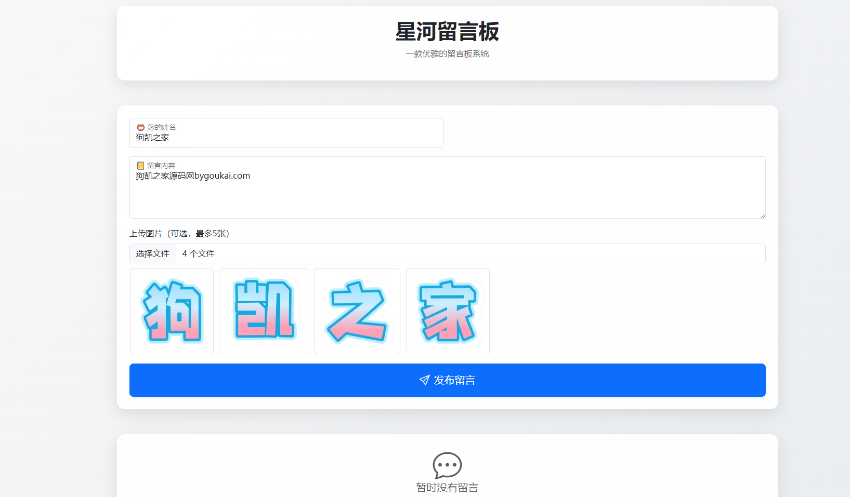This screenshot has height=497, width=850.
Task: Click the emoji icon beside 您的姓名 label
Action: [140, 127]
